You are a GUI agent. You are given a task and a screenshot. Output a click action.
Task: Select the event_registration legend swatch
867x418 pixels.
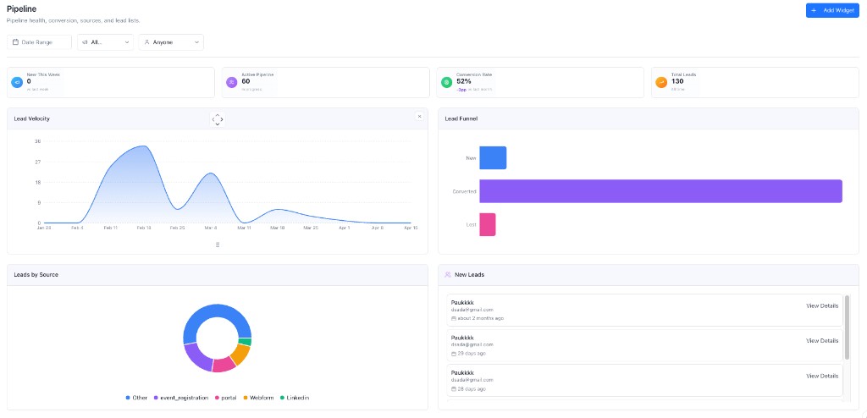point(156,398)
